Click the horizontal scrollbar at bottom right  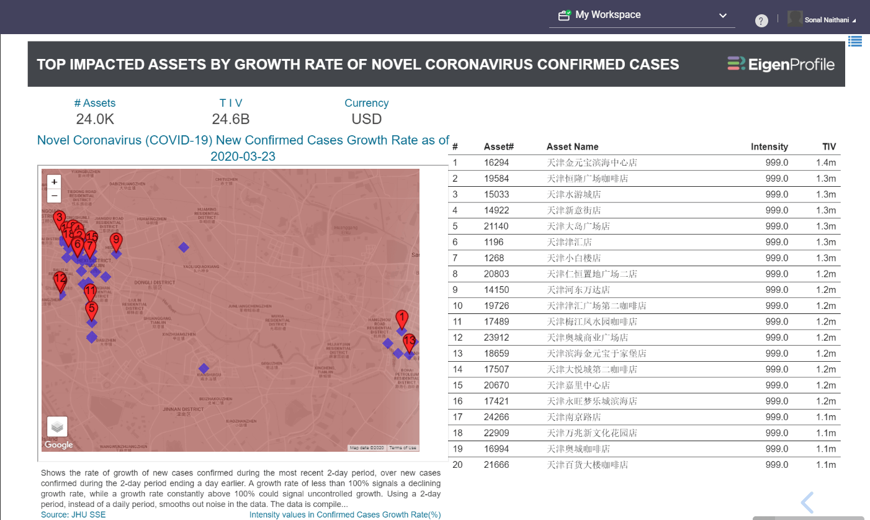click(808, 518)
